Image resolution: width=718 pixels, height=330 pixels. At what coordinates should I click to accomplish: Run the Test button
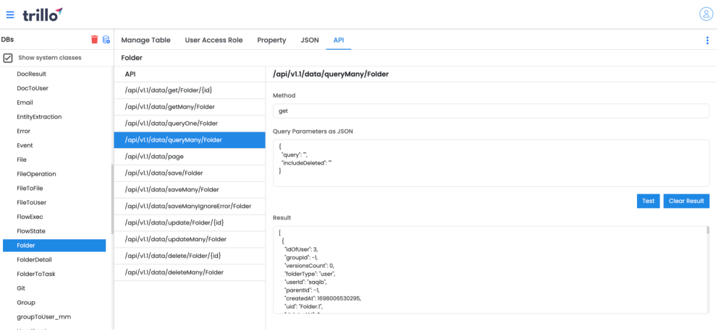(648, 201)
